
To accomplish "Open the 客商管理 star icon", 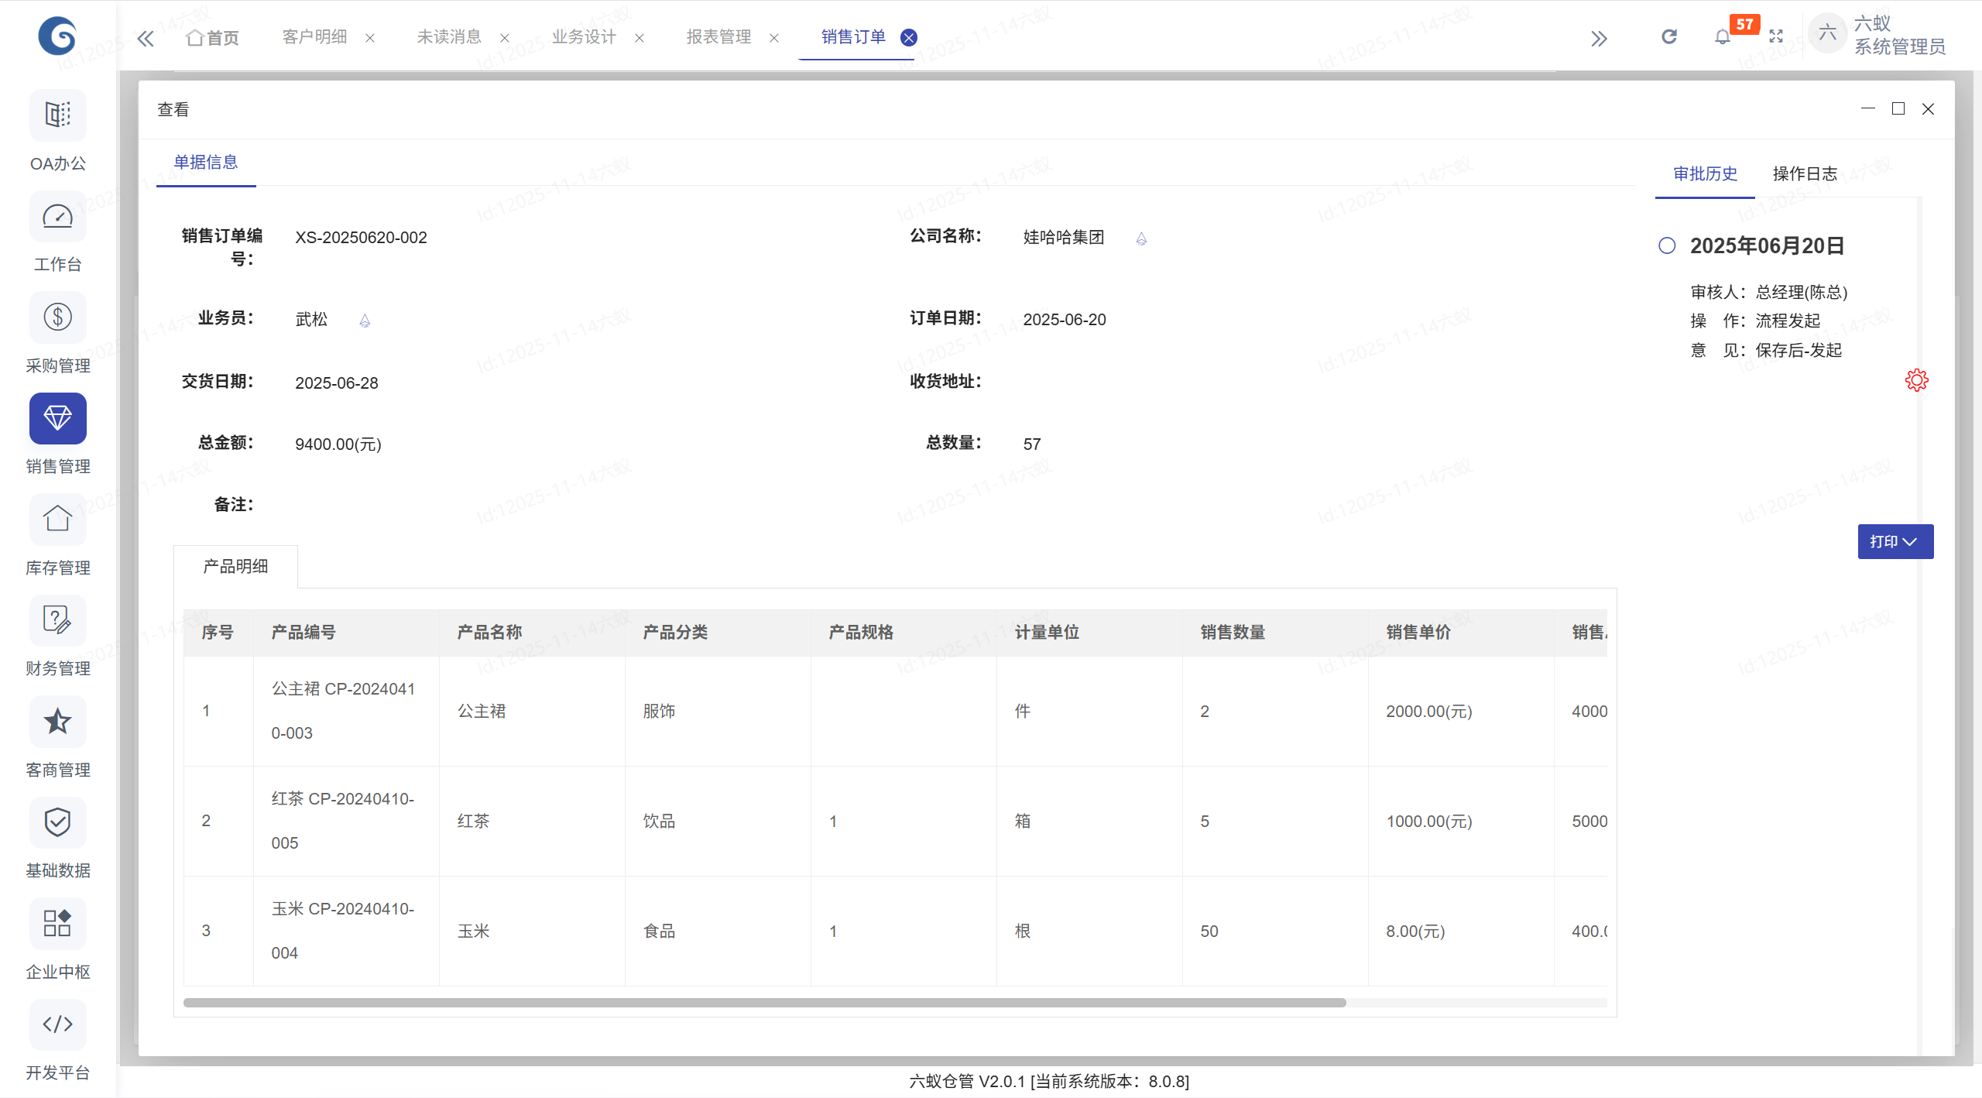I will [x=58, y=722].
